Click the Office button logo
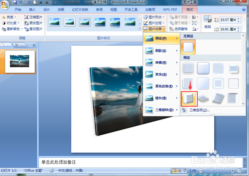This screenshot has height=176, width=249. coord(5,5)
